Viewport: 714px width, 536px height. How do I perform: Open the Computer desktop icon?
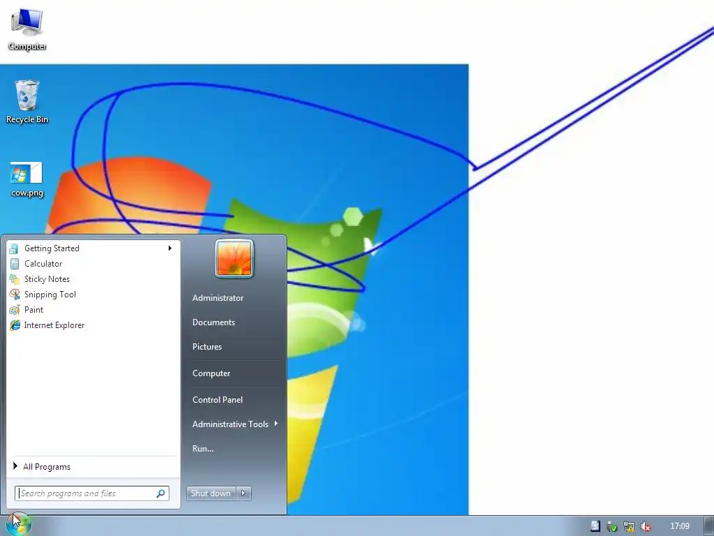click(x=27, y=29)
